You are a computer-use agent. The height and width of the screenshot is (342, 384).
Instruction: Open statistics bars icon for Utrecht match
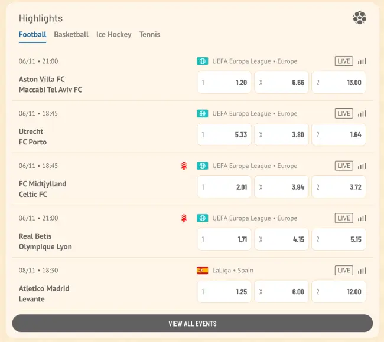point(362,114)
